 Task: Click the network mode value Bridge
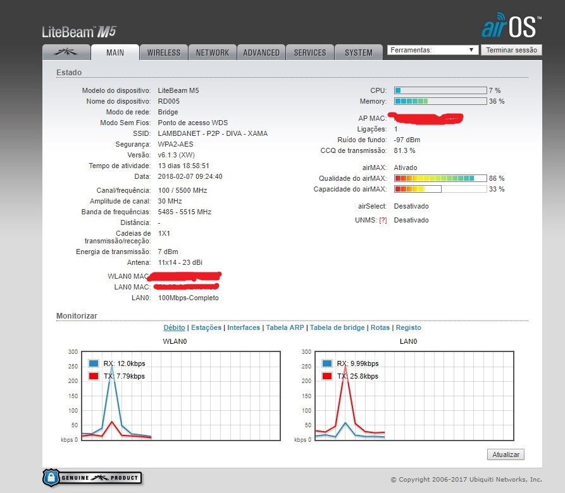(x=168, y=112)
